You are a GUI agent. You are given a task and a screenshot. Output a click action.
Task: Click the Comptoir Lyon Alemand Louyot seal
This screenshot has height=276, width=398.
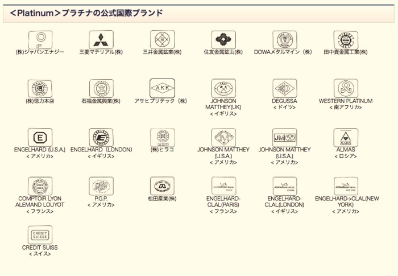(x=40, y=186)
